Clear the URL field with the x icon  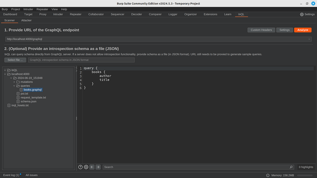pyautogui.click(x=309, y=39)
